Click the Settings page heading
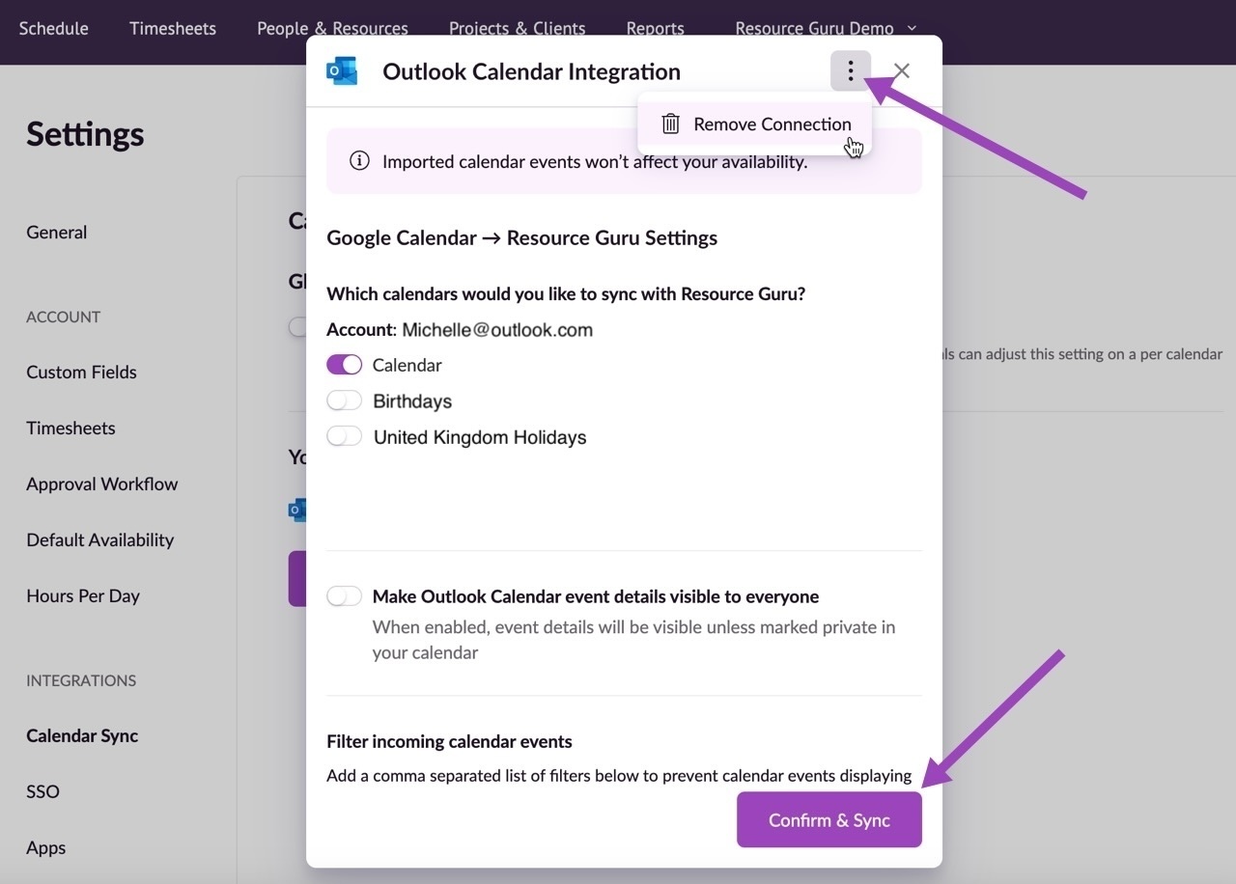This screenshot has width=1236, height=884. [x=85, y=133]
